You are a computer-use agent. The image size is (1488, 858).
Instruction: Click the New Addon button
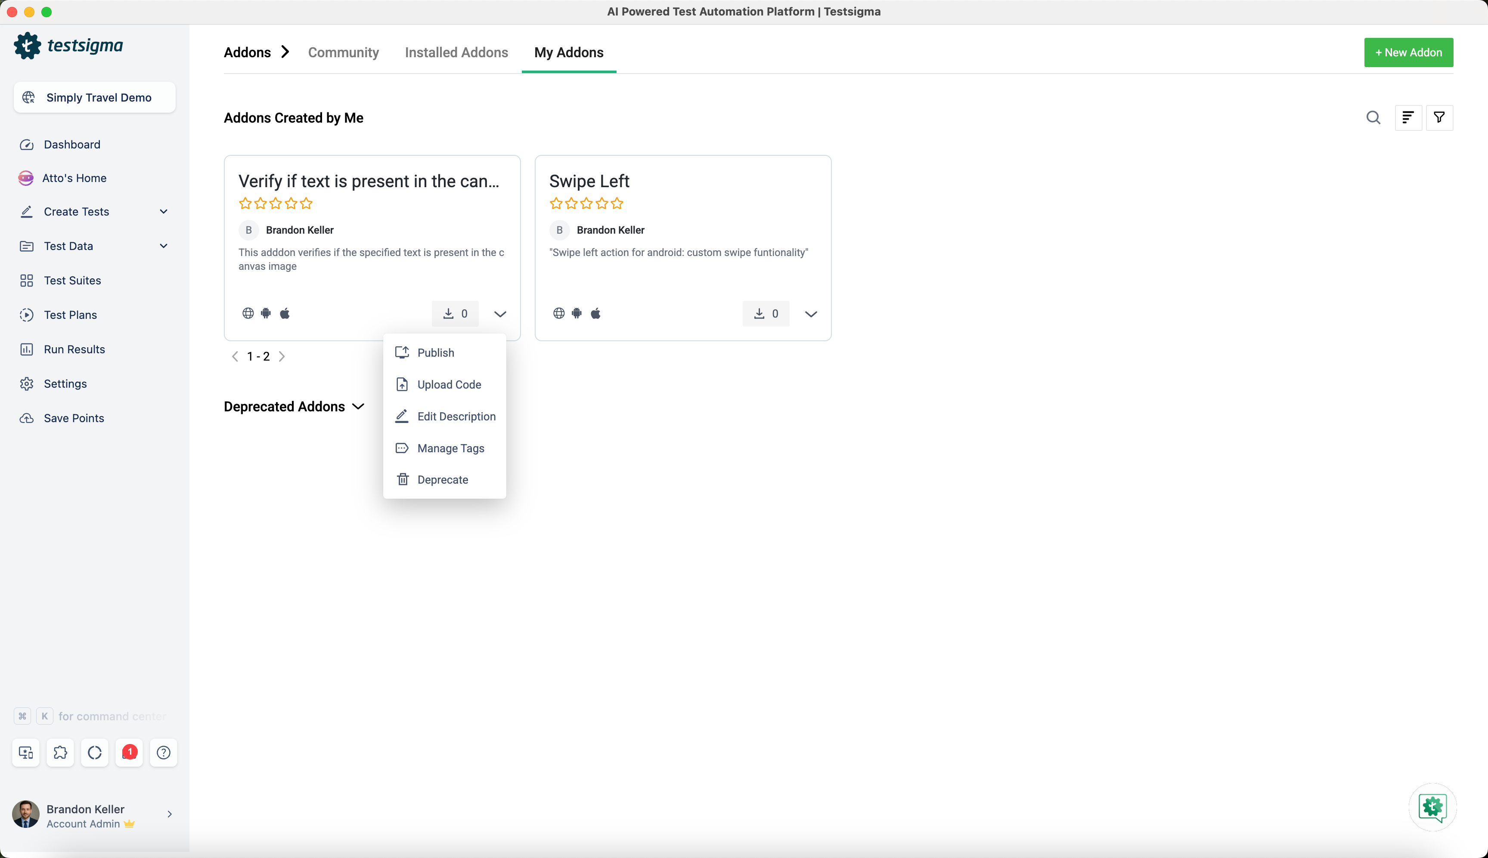[1408, 52]
